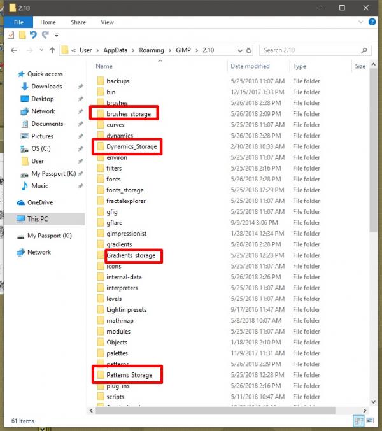
Task: Open the Home ribbon tab
Action: tap(48, 22)
